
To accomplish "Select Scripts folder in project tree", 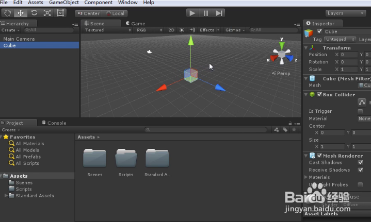I will 23,189.
